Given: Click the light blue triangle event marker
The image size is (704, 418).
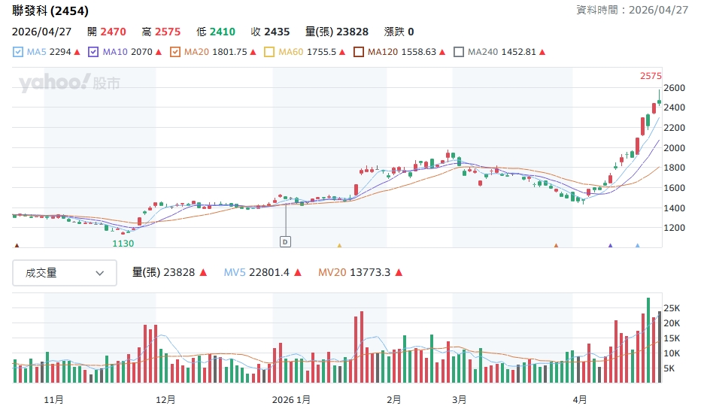Looking at the screenshot, I should pyautogui.click(x=637, y=245).
